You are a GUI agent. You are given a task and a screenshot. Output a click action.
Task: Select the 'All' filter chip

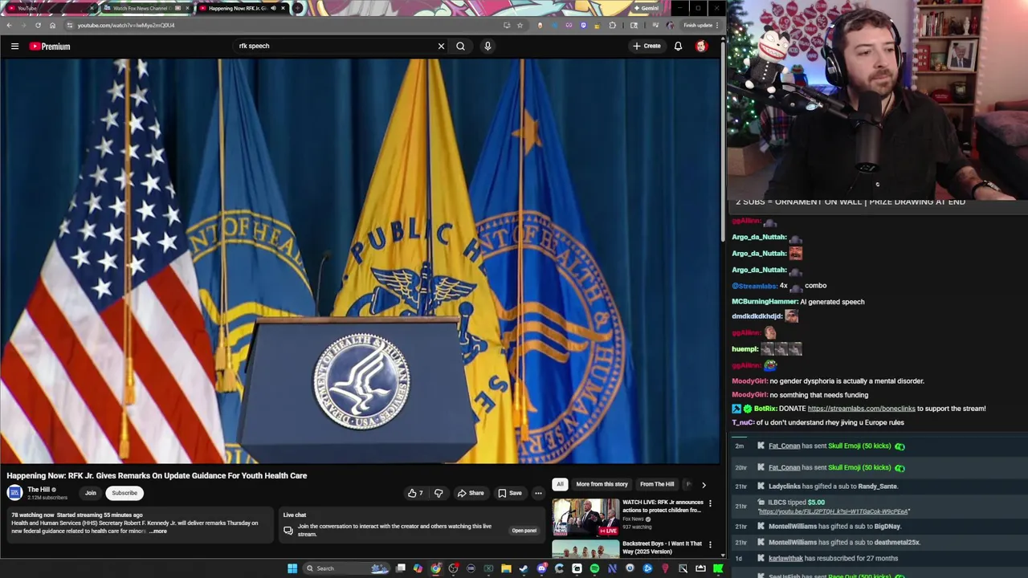560,484
